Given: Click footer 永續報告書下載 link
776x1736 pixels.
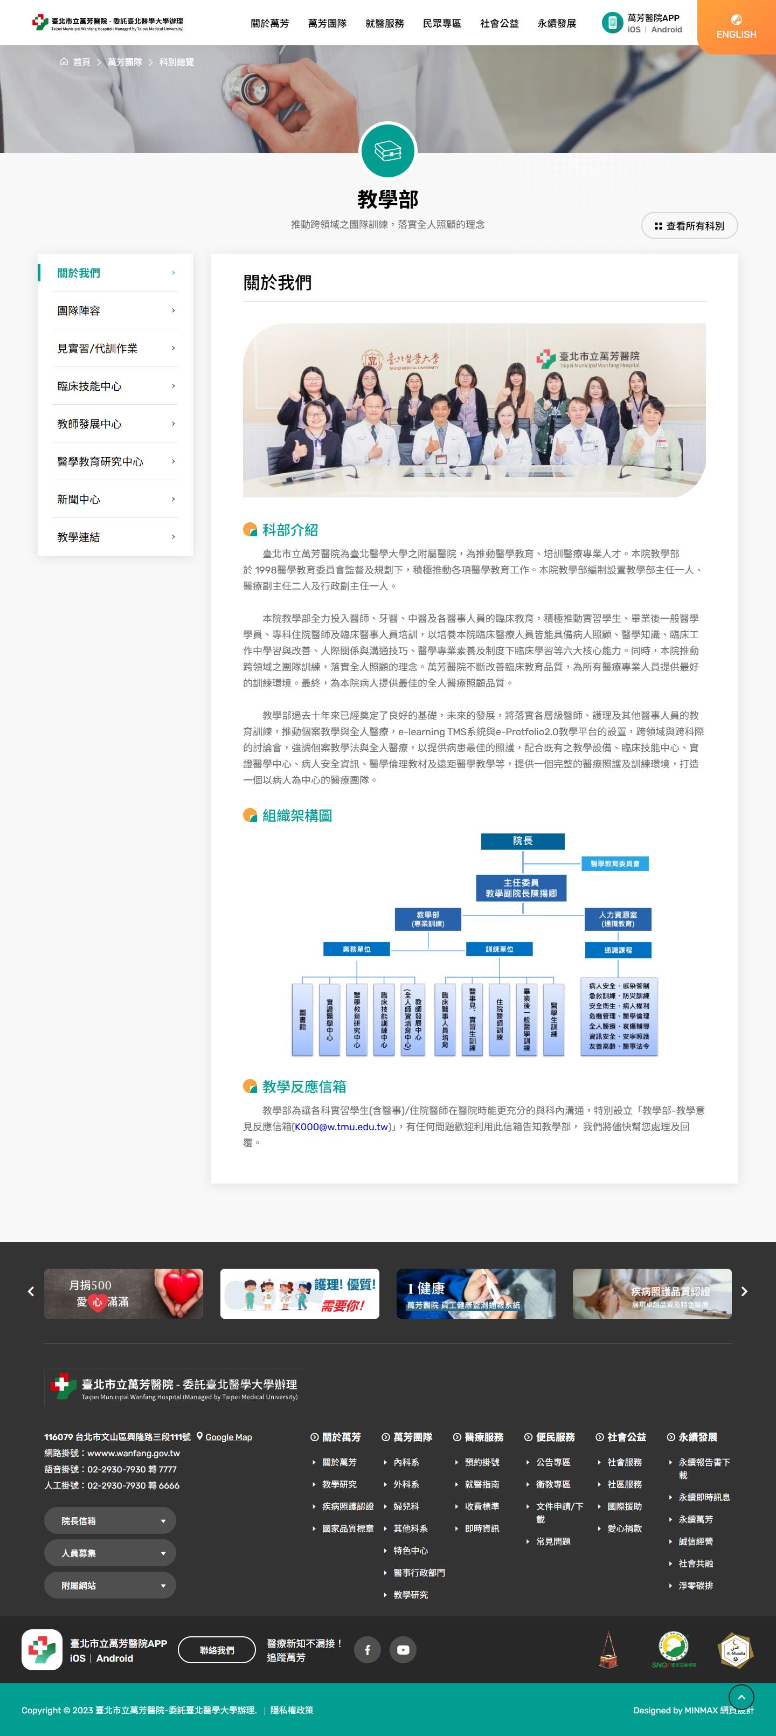Looking at the screenshot, I should pyautogui.click(x=704, y=1469).
